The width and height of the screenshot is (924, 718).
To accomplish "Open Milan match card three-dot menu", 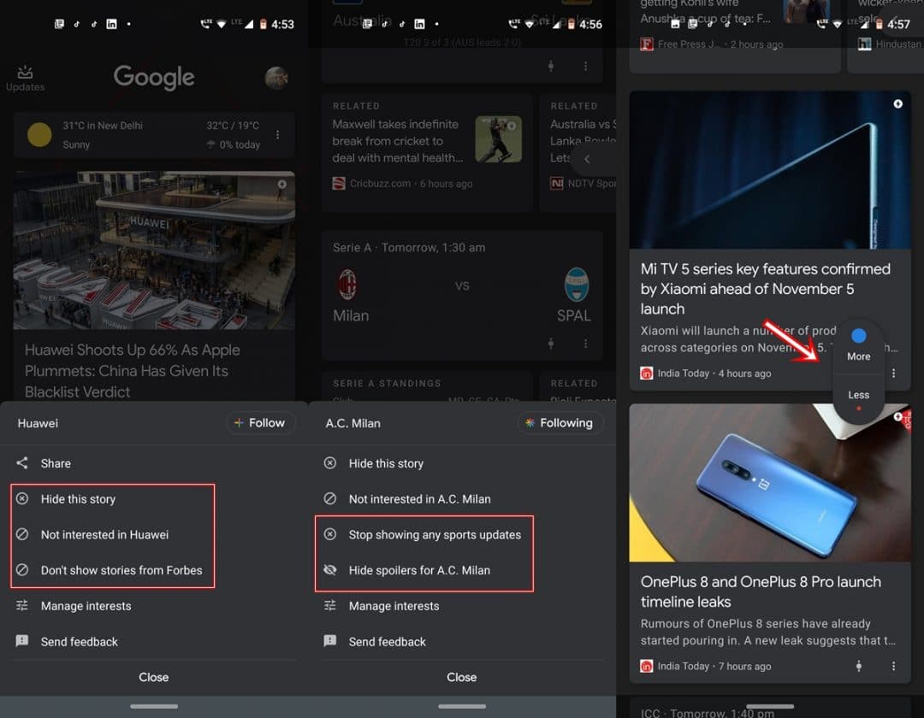I will coord(585,344).
